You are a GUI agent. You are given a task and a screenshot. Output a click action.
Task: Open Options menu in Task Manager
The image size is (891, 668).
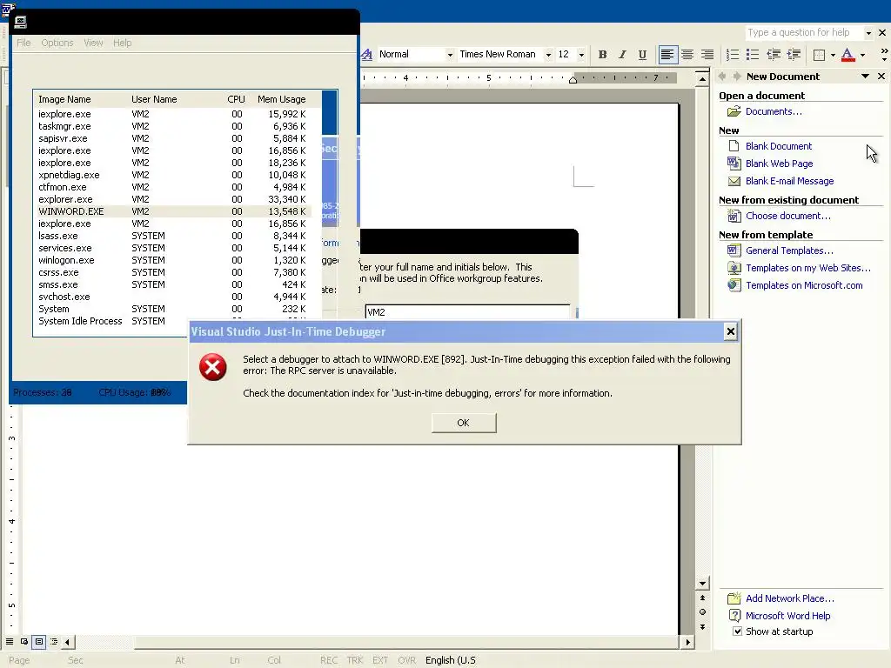click(x=57, y=43)
